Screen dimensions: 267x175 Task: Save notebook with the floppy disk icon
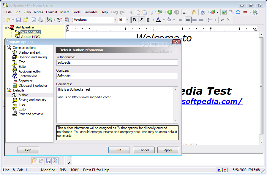tap(18, 20)
